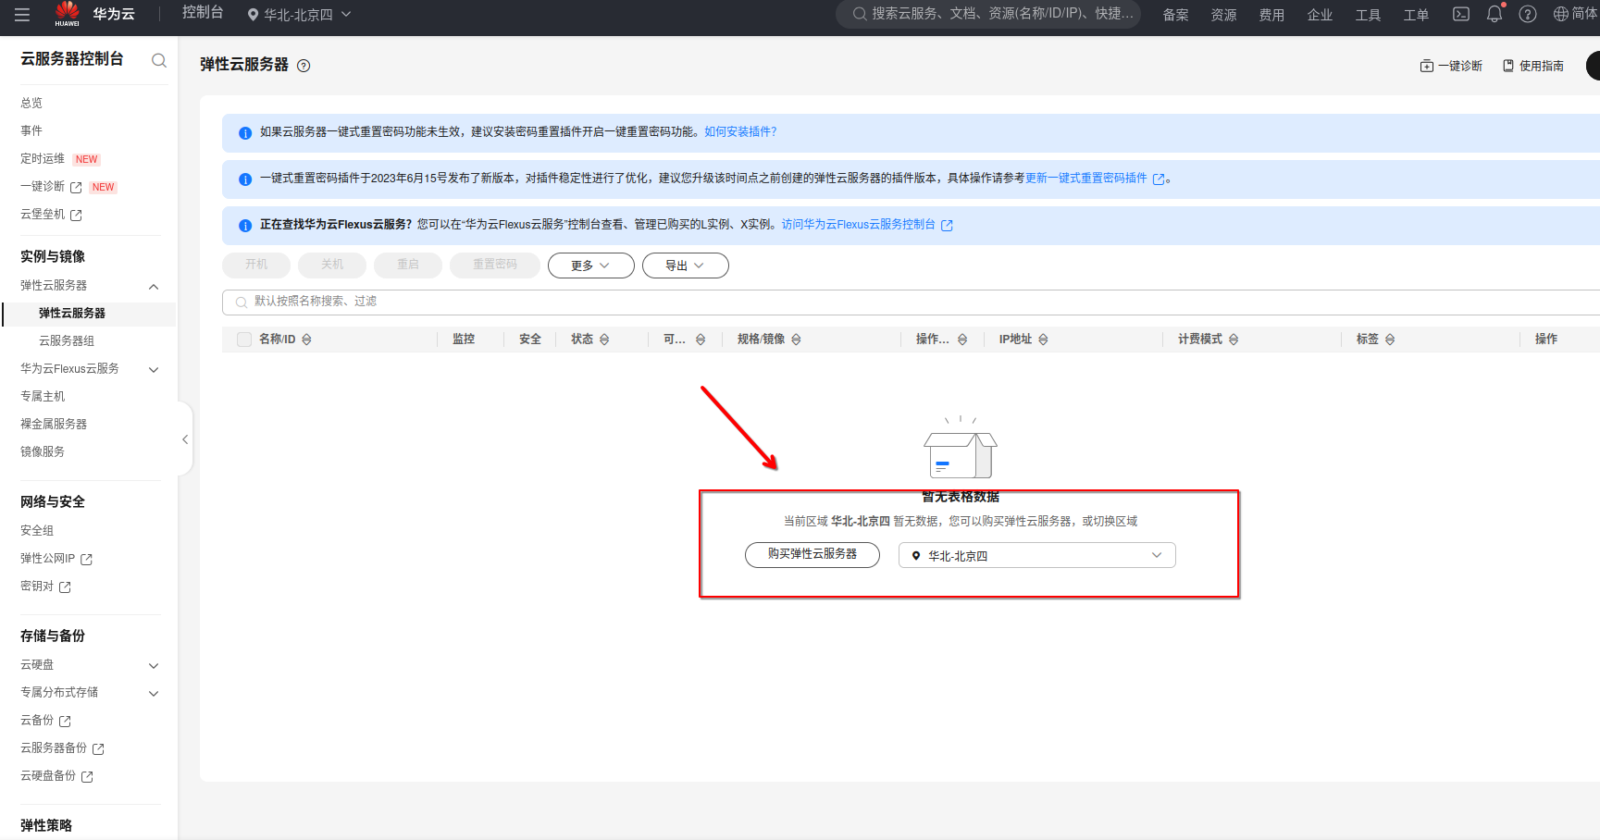Sort the table by 标签
This screenshot has width=1600, height=840.
tap(1390, 340)
